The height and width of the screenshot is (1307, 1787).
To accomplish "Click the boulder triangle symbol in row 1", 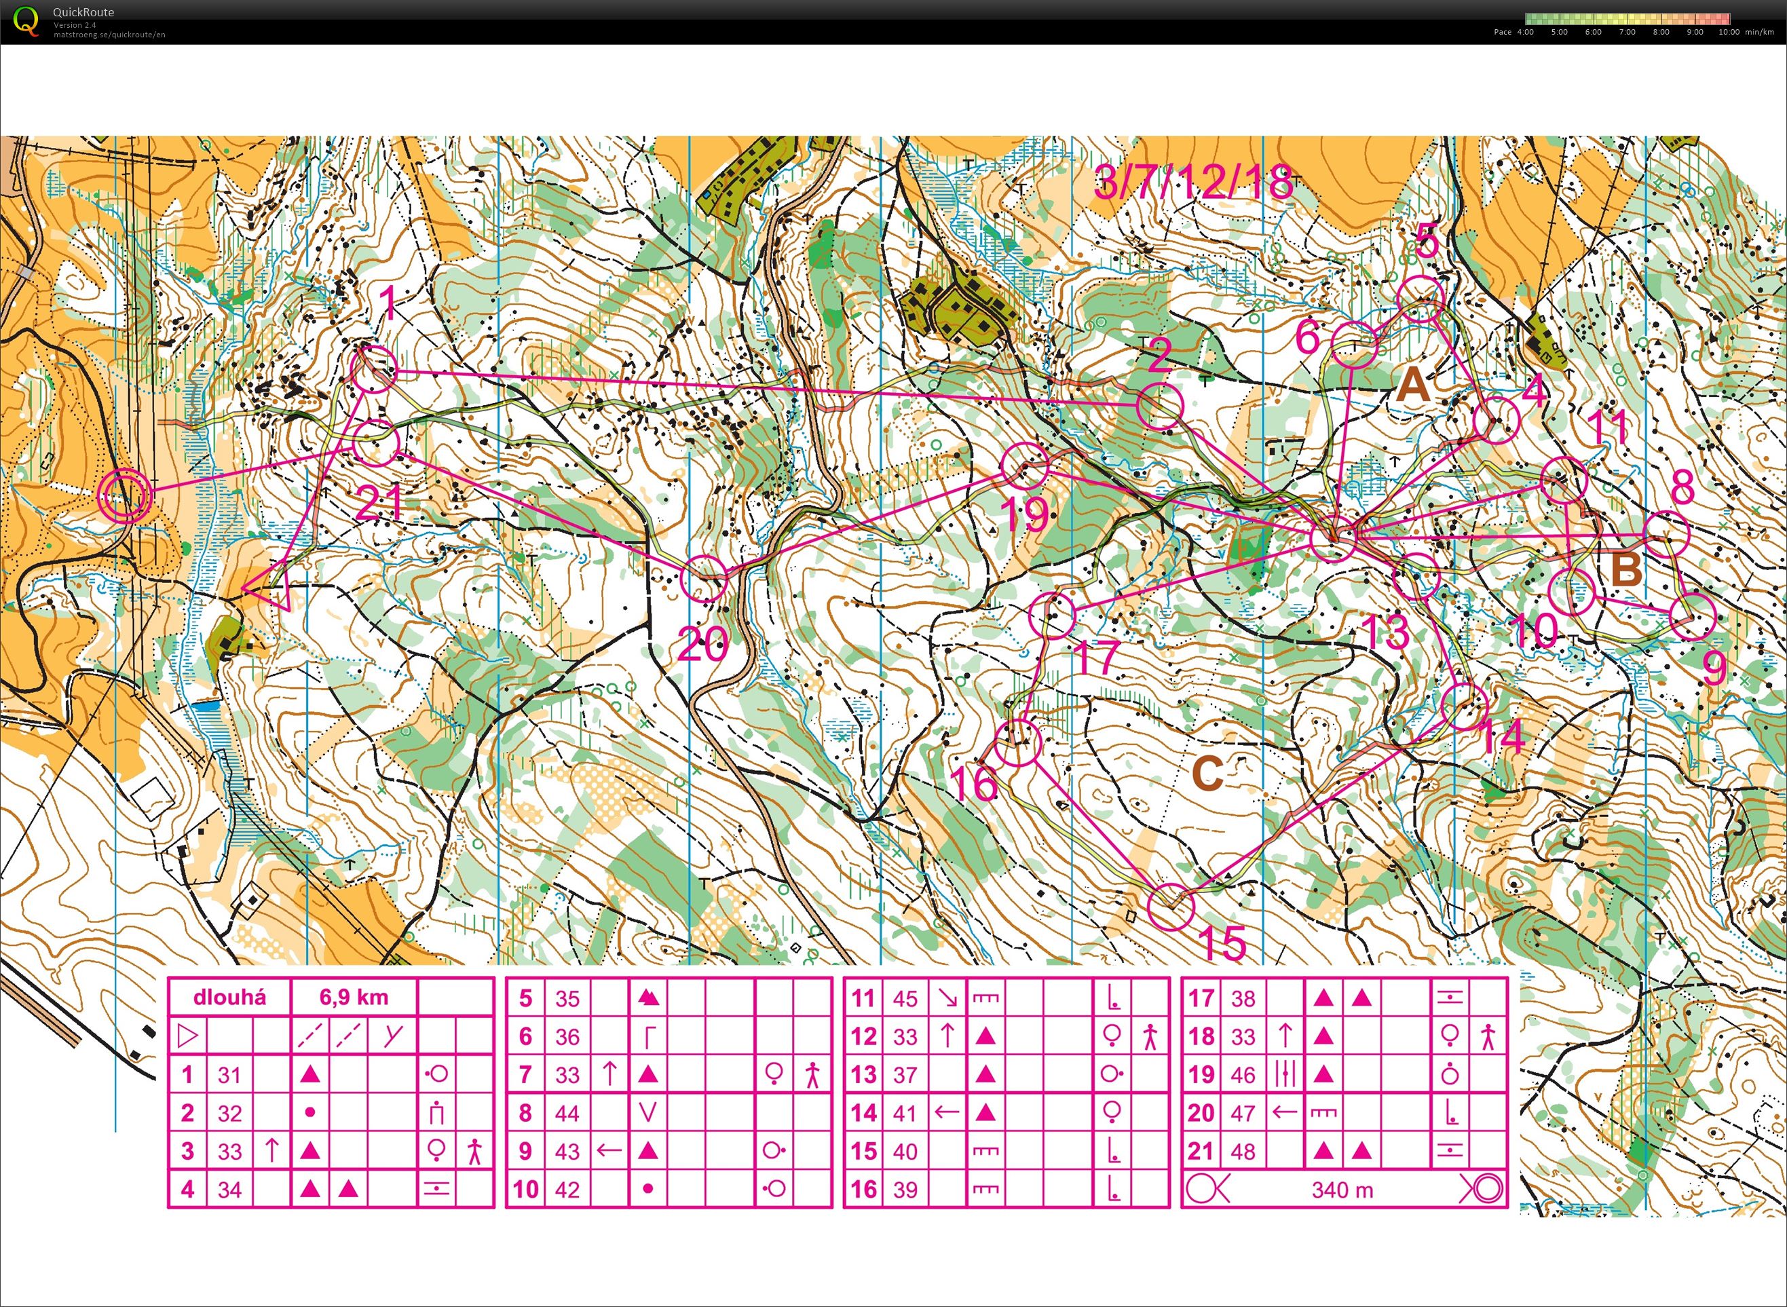I will point(311,1074).
